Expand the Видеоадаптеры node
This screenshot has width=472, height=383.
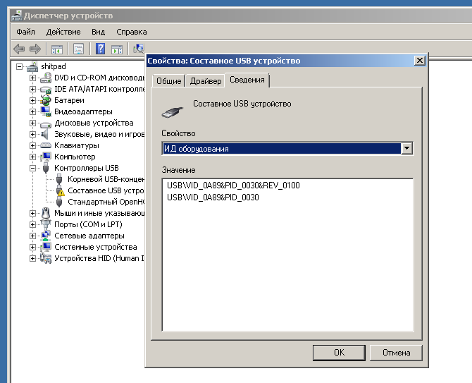pos(32,111)
